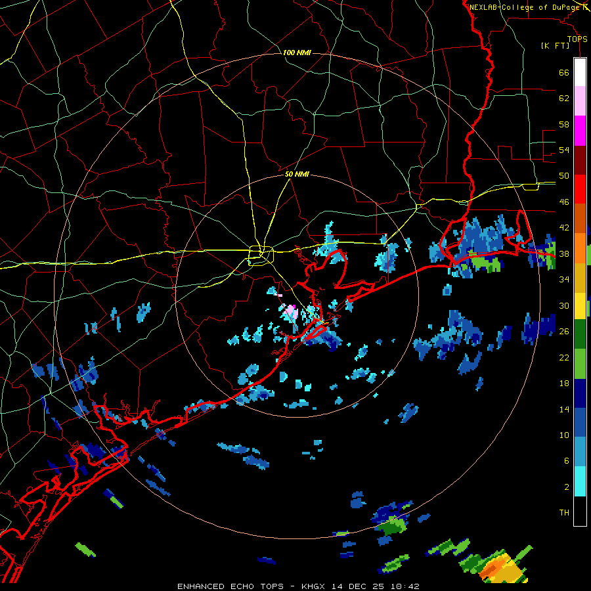Pick the yellow legend swatch

pyautogui.click(x=580, y=306)
